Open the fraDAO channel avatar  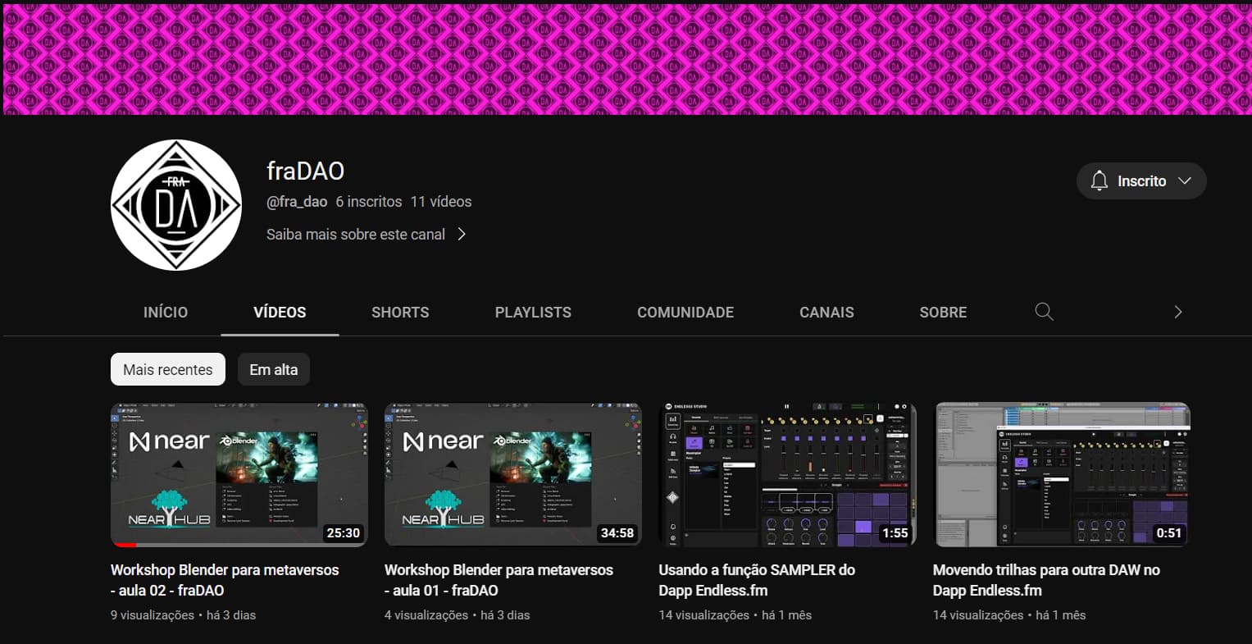click(x=176, y=205)
